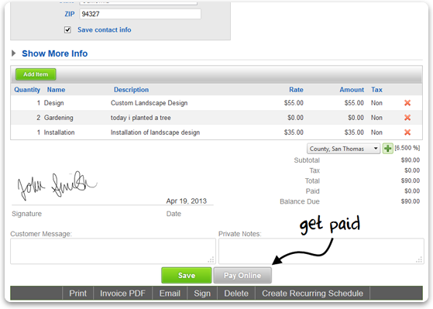Select the Installation item name
Screen dimensions: 433x309
pos(59,132)
